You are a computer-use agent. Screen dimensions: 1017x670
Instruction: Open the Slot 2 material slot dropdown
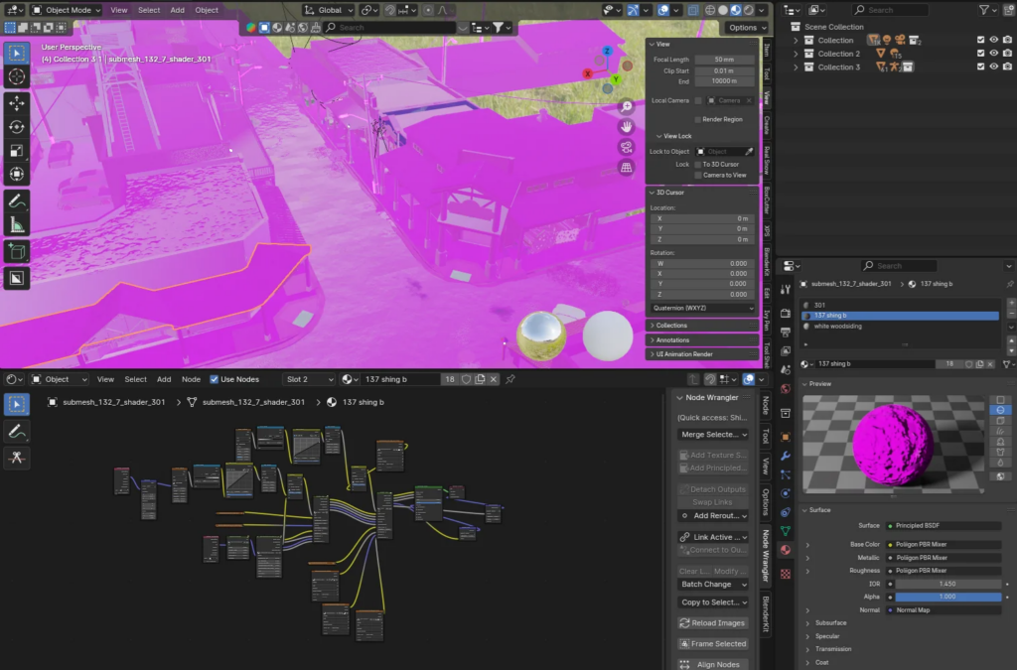point(309,379)
